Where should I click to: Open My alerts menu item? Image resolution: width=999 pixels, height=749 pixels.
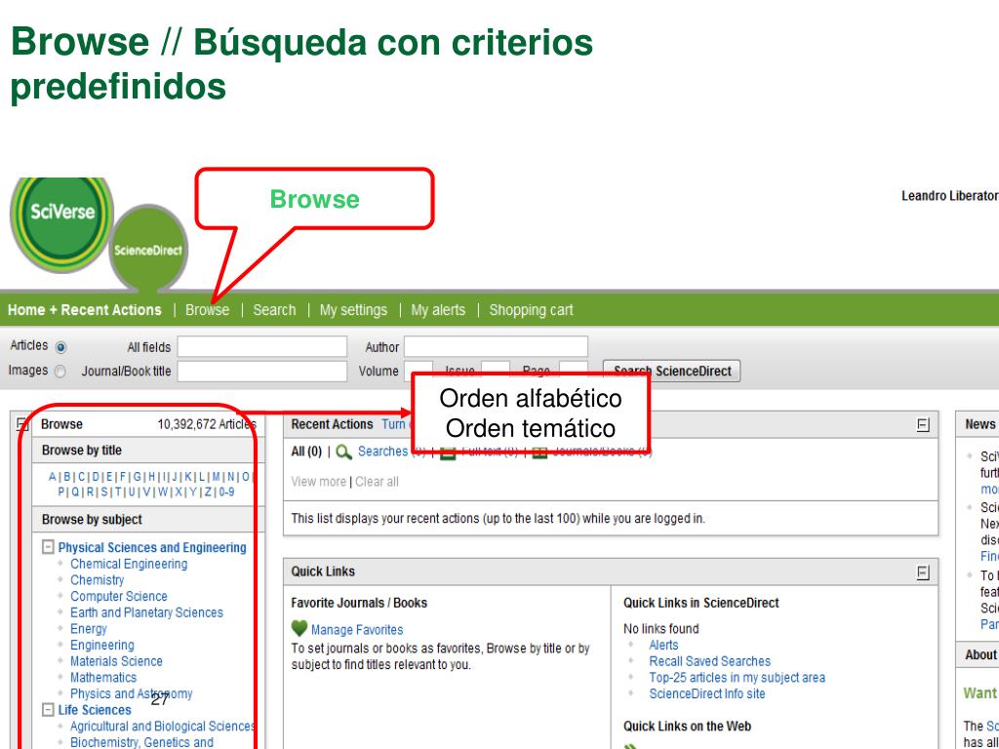(x=438, y=310)
